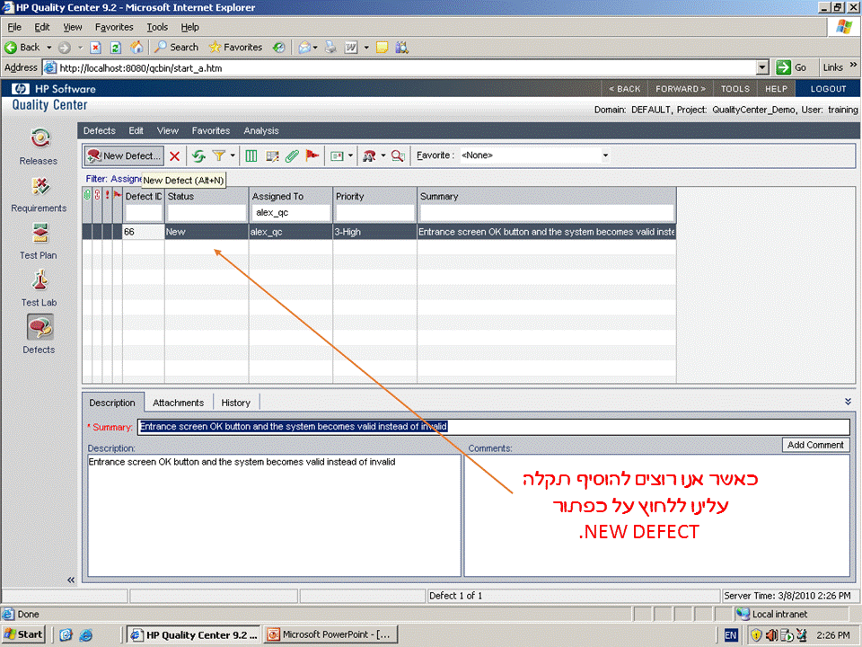Click the browser Refresh icon
This screenshot has width=862, height=647.
[x=116, y=48]
